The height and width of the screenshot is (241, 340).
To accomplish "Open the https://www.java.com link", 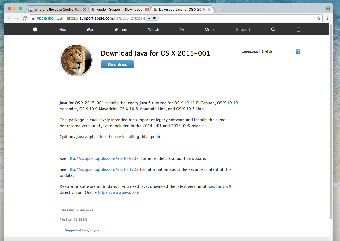I will [x=119, y=192].
